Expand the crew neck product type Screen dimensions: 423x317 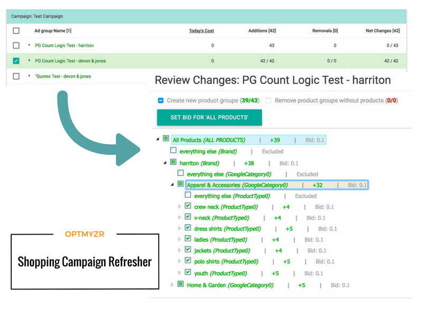[179, 207]
